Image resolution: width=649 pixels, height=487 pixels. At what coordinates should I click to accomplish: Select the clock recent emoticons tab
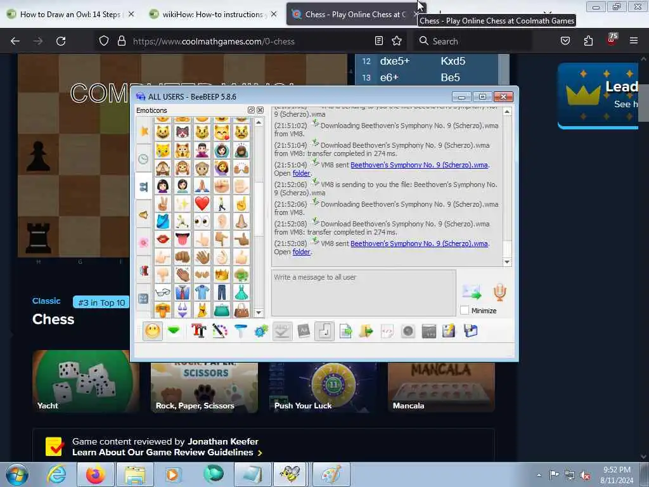[144, 159]
